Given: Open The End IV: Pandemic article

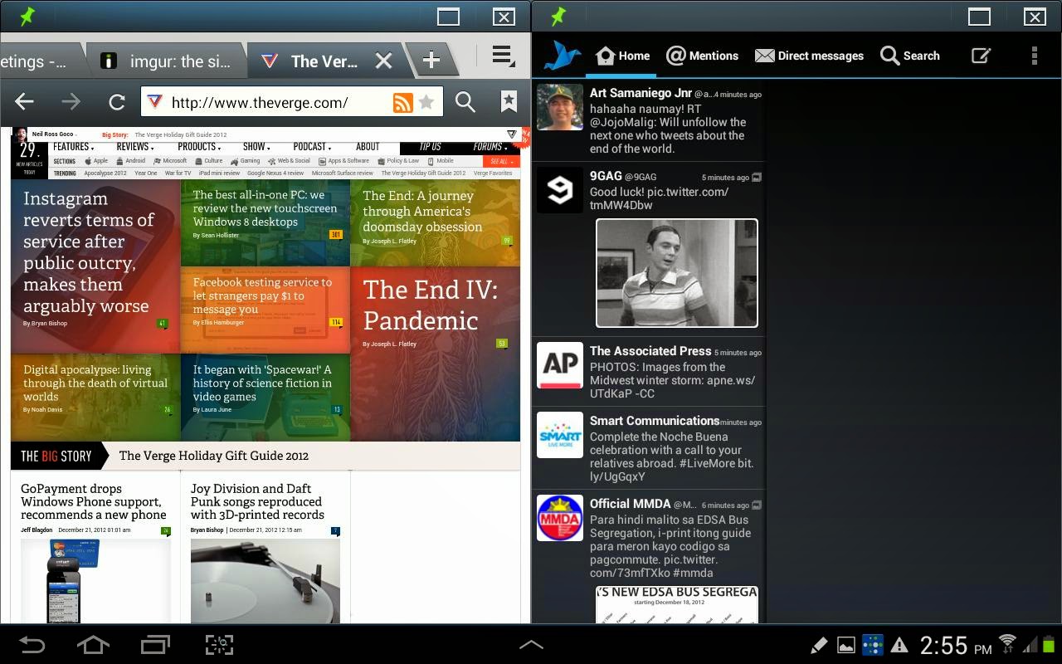Looking at the screenshot, I should (436, 354).
